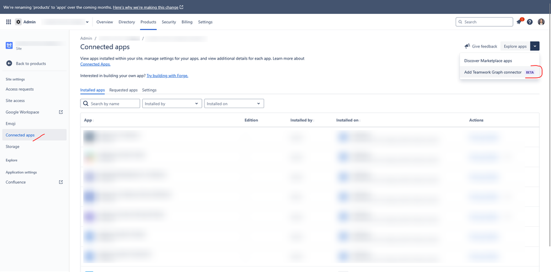Open Here's why we're making this change link

146,7
